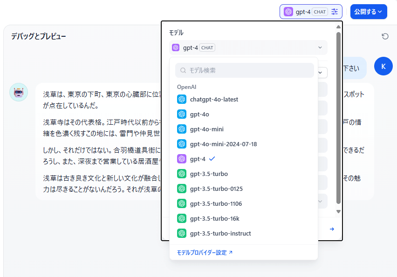This screenshot has width=397, height=277.
Task: Open model parameter settings sliders icon
Action: tap(335, 12)
